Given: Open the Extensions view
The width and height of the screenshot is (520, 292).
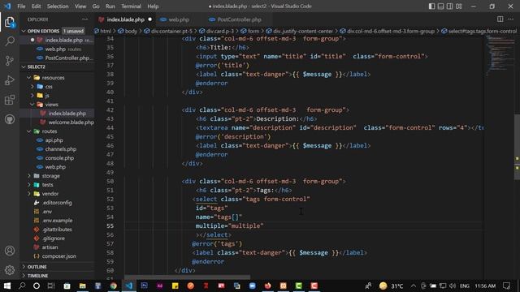Looking at the screenshot, I should tap(10, 100).
